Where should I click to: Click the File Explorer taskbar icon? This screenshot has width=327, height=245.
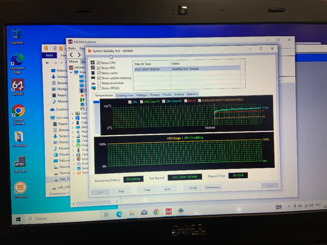coord(132,213)
